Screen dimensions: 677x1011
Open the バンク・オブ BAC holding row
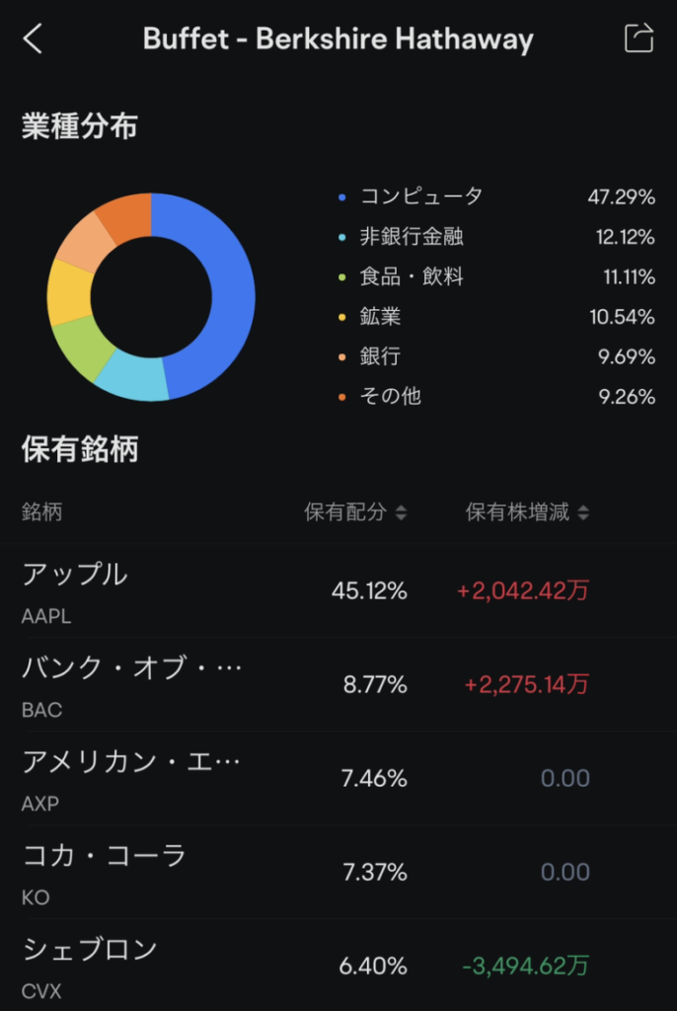[x=338, y=684]
